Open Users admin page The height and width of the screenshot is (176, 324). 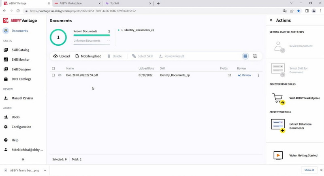coord(15,117)
